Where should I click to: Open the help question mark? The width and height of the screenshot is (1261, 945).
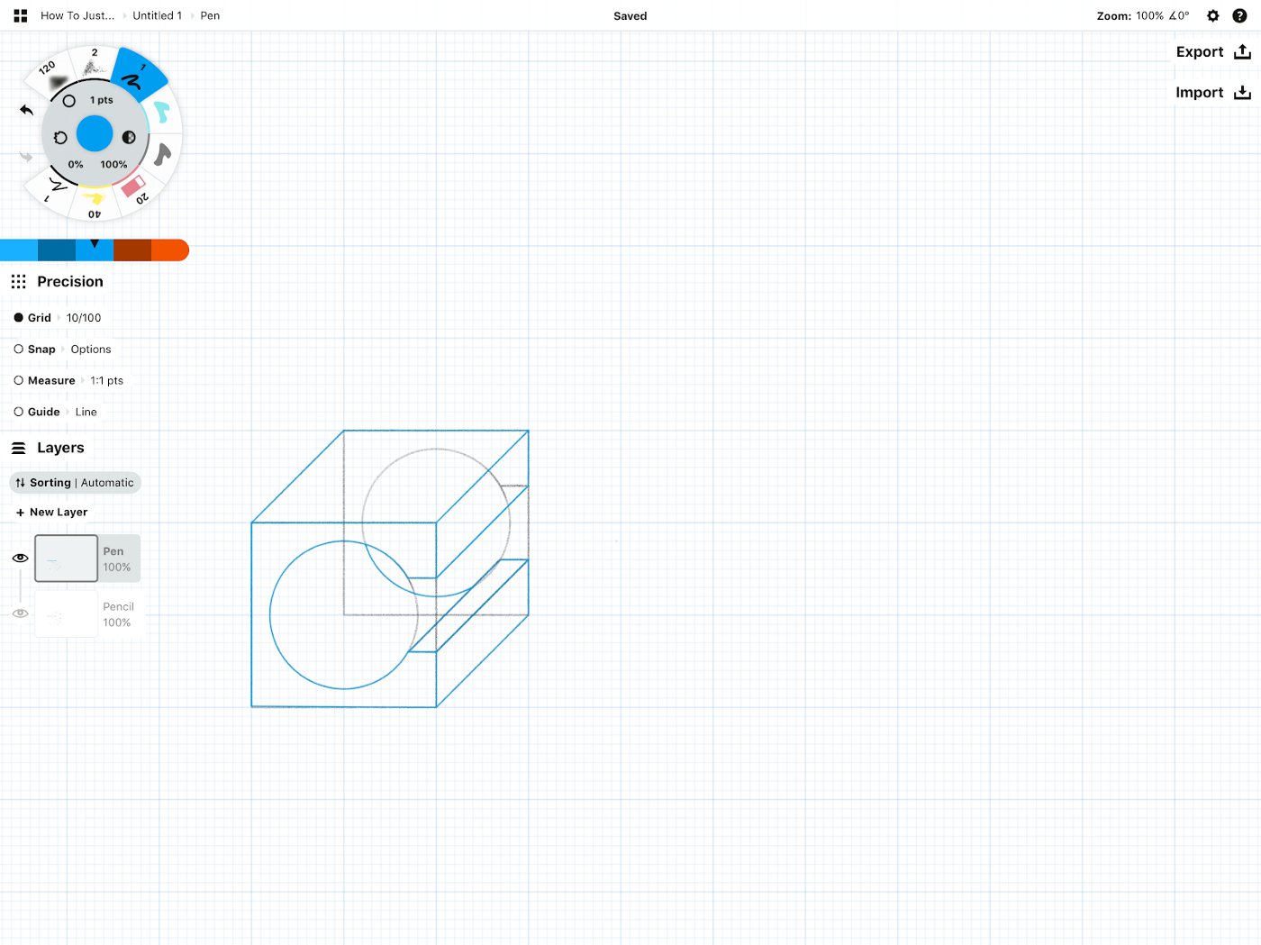click(x=1239, y=15)
